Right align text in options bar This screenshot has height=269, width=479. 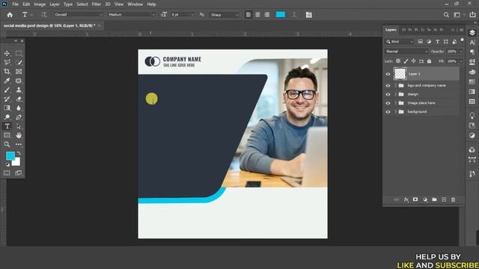pos(267,15)
